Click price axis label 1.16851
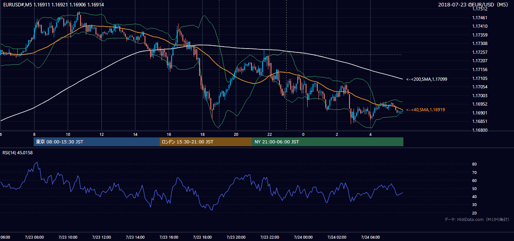 coord(480,121)
